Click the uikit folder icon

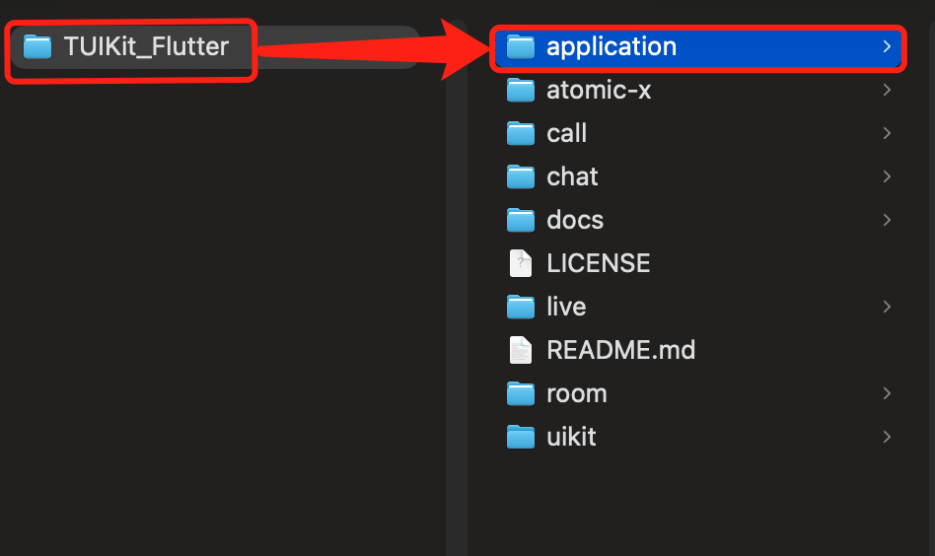[521, 437]
